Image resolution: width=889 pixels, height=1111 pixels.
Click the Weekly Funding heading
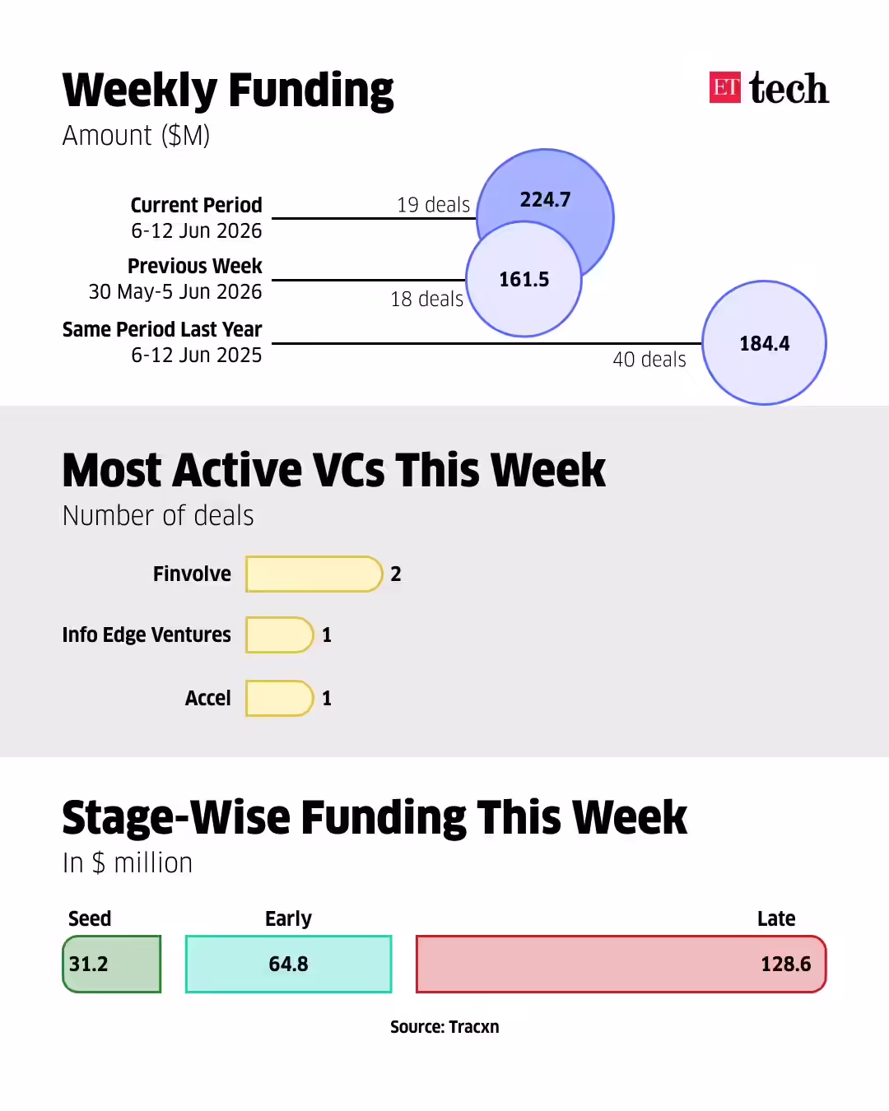[228, 91]
